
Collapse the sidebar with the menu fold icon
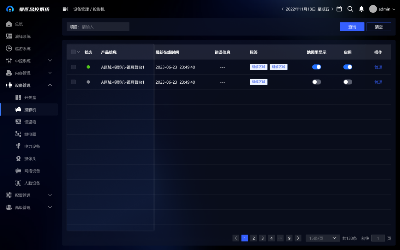point(65,9)
